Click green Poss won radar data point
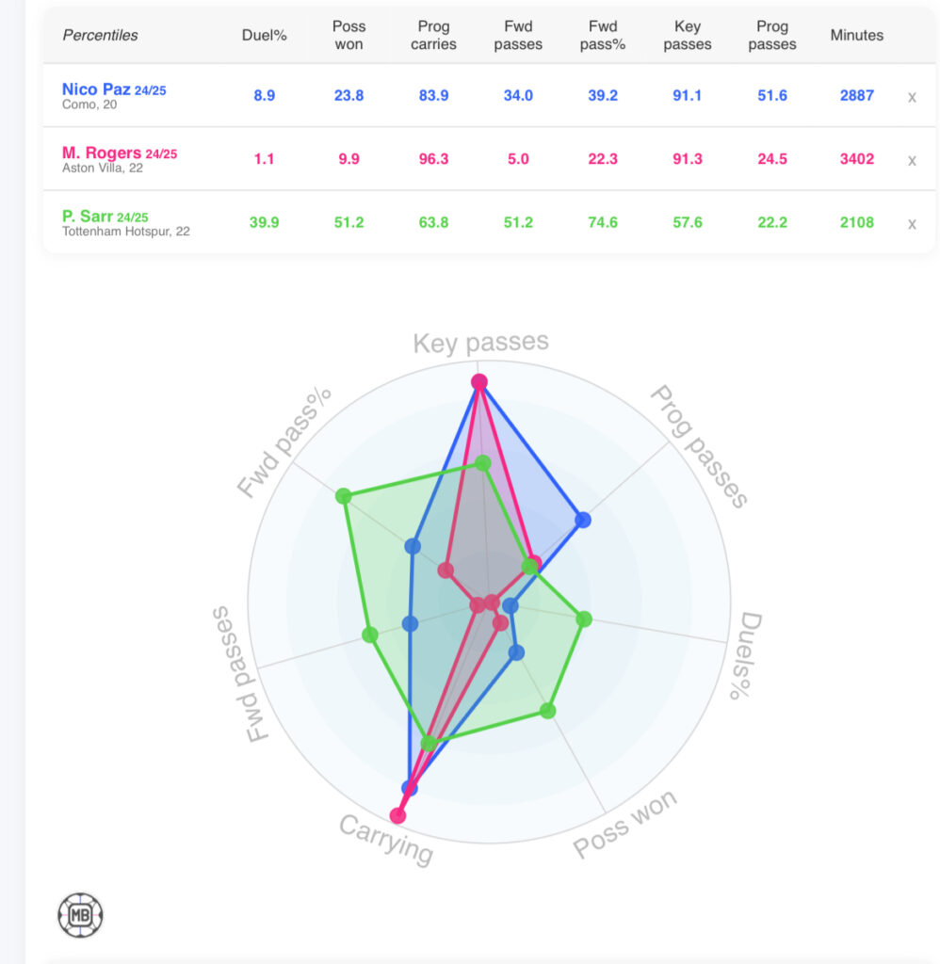 (x=549, y=710)
